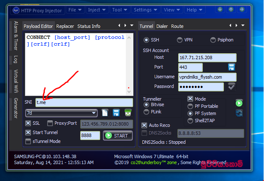The image size is (264, 181).
Task: Open the Alarm & Timer side tab
Action: tap(16, 36)
